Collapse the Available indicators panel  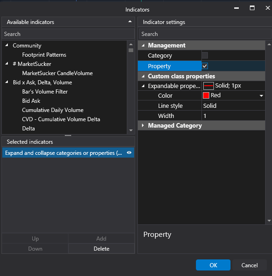130,22
